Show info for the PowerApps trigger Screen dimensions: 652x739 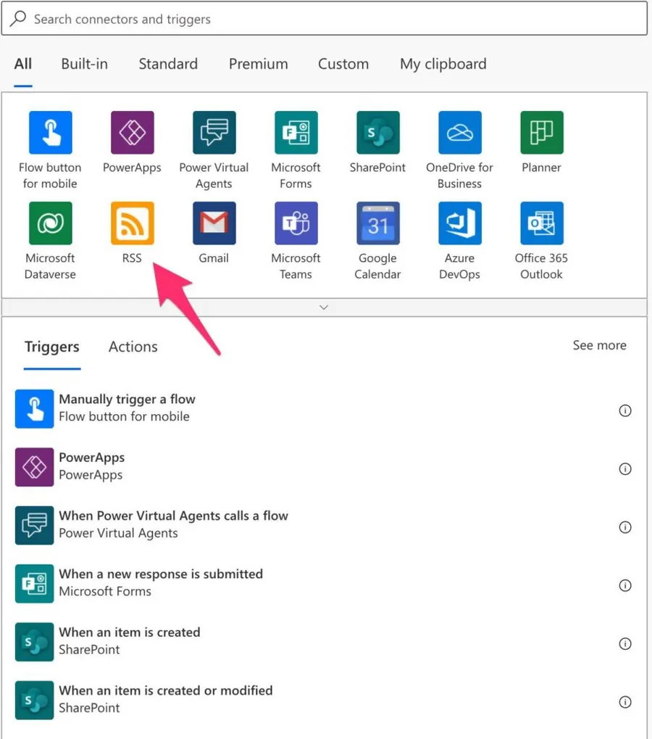tap(624, 469)
